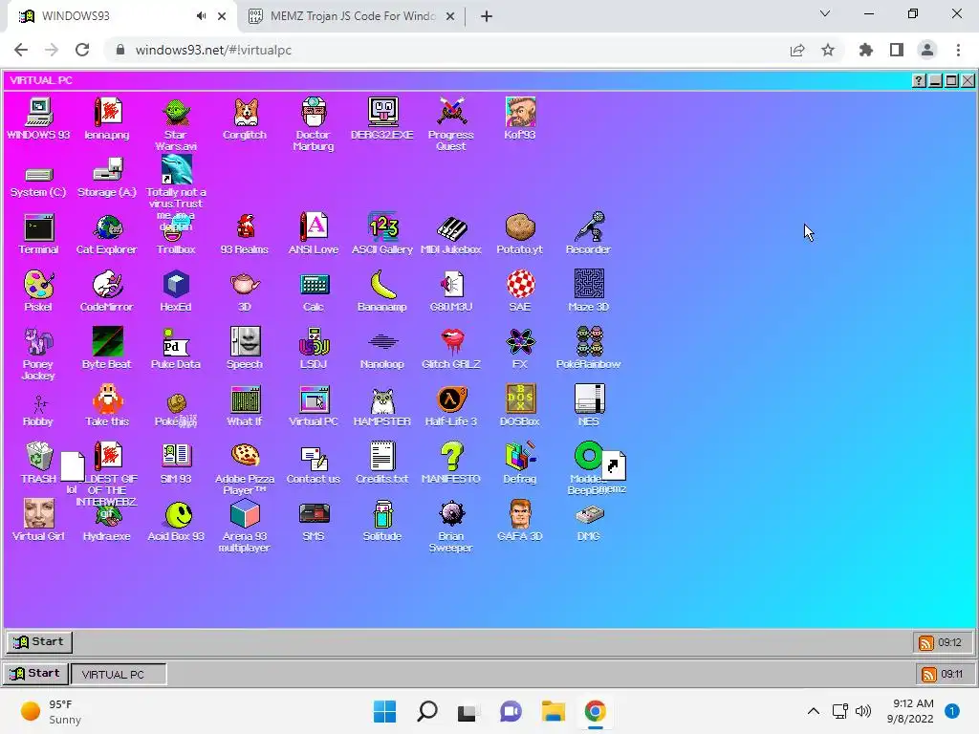Launch CodeMirror
979x734 pixels.
coord(107,285)
